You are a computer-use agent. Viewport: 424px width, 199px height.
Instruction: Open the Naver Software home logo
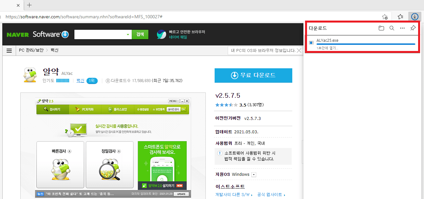click(50, 34)
